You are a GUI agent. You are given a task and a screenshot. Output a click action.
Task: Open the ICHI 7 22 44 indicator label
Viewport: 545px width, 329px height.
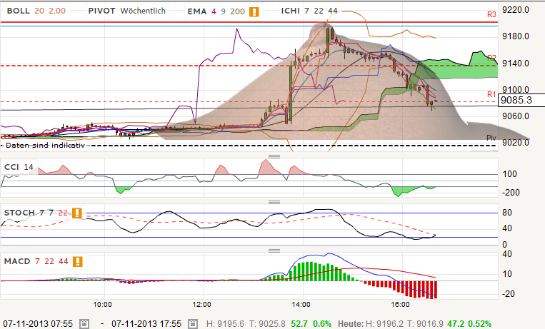[309, 11]
